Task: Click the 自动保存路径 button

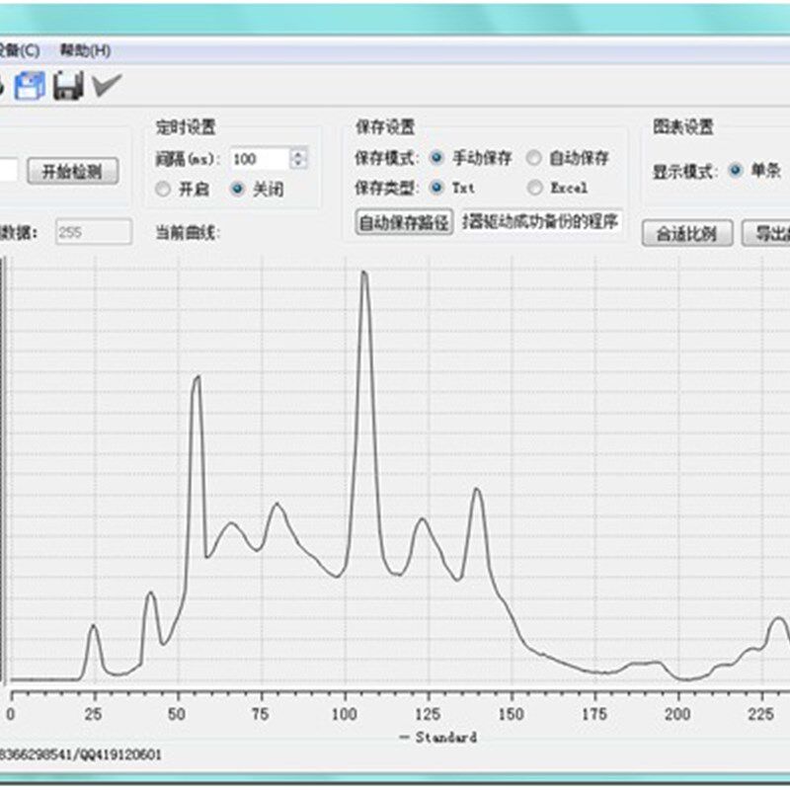Action: [404, 221]
